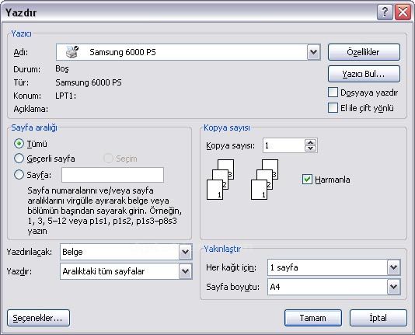This screenshot has height=335, width=415.
Task: Expand the Sayfa boyutu A4 dropdown
Action: 393,287
